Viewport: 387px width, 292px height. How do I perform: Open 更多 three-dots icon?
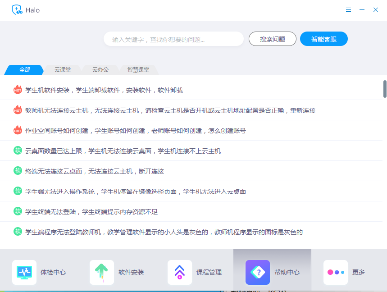pos(336,272)
